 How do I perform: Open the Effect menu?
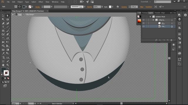click(x=41, y=2)
